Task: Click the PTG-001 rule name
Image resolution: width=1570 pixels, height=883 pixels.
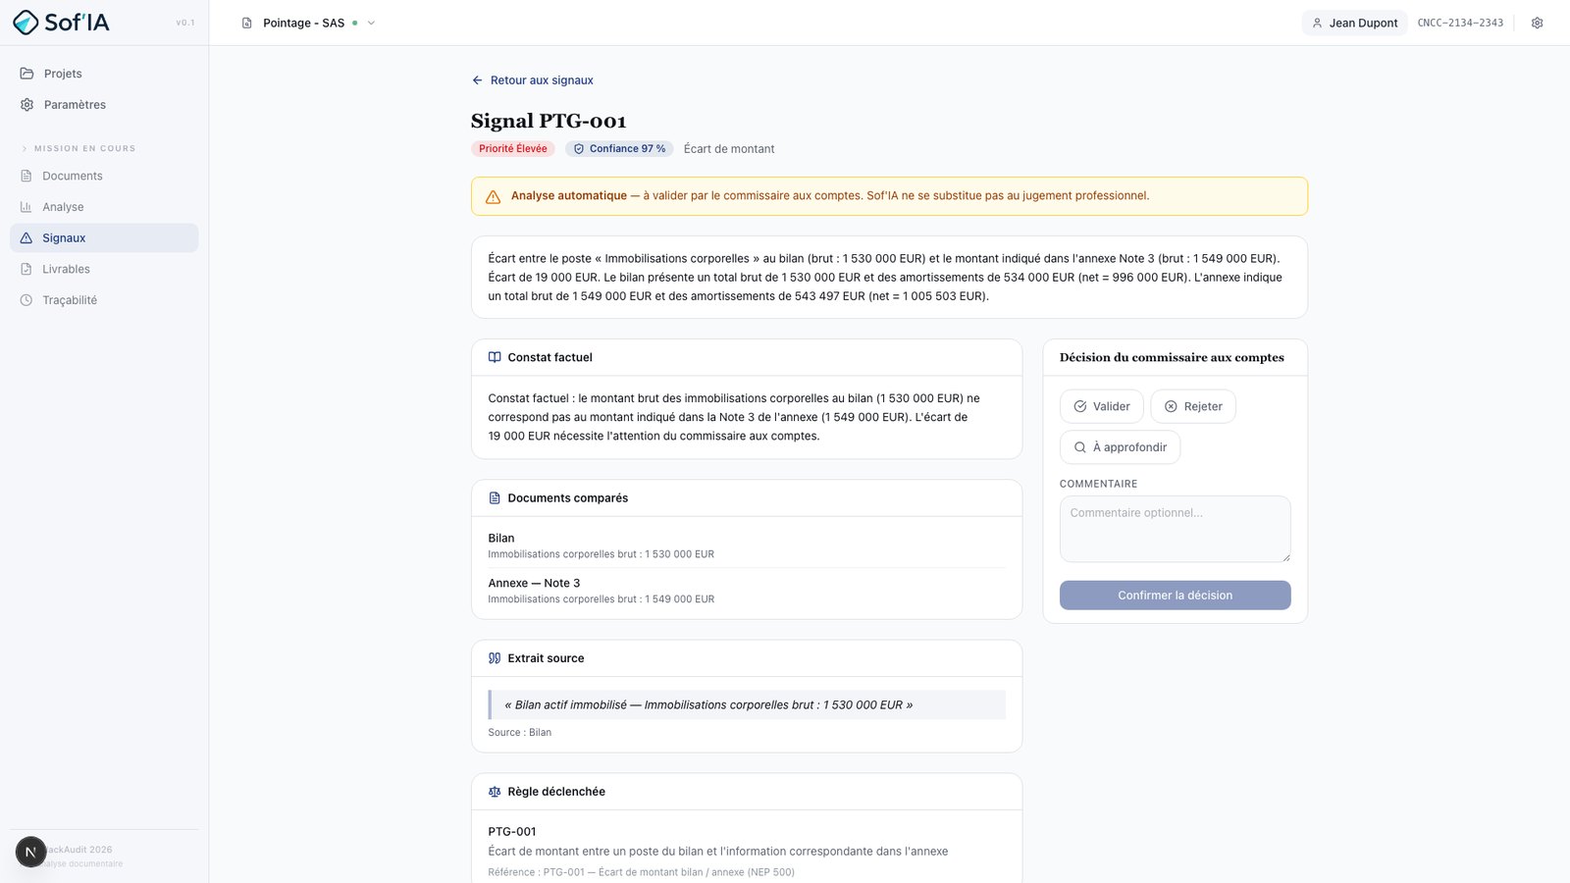Action: pyautogui.click(x=512, y=832)
